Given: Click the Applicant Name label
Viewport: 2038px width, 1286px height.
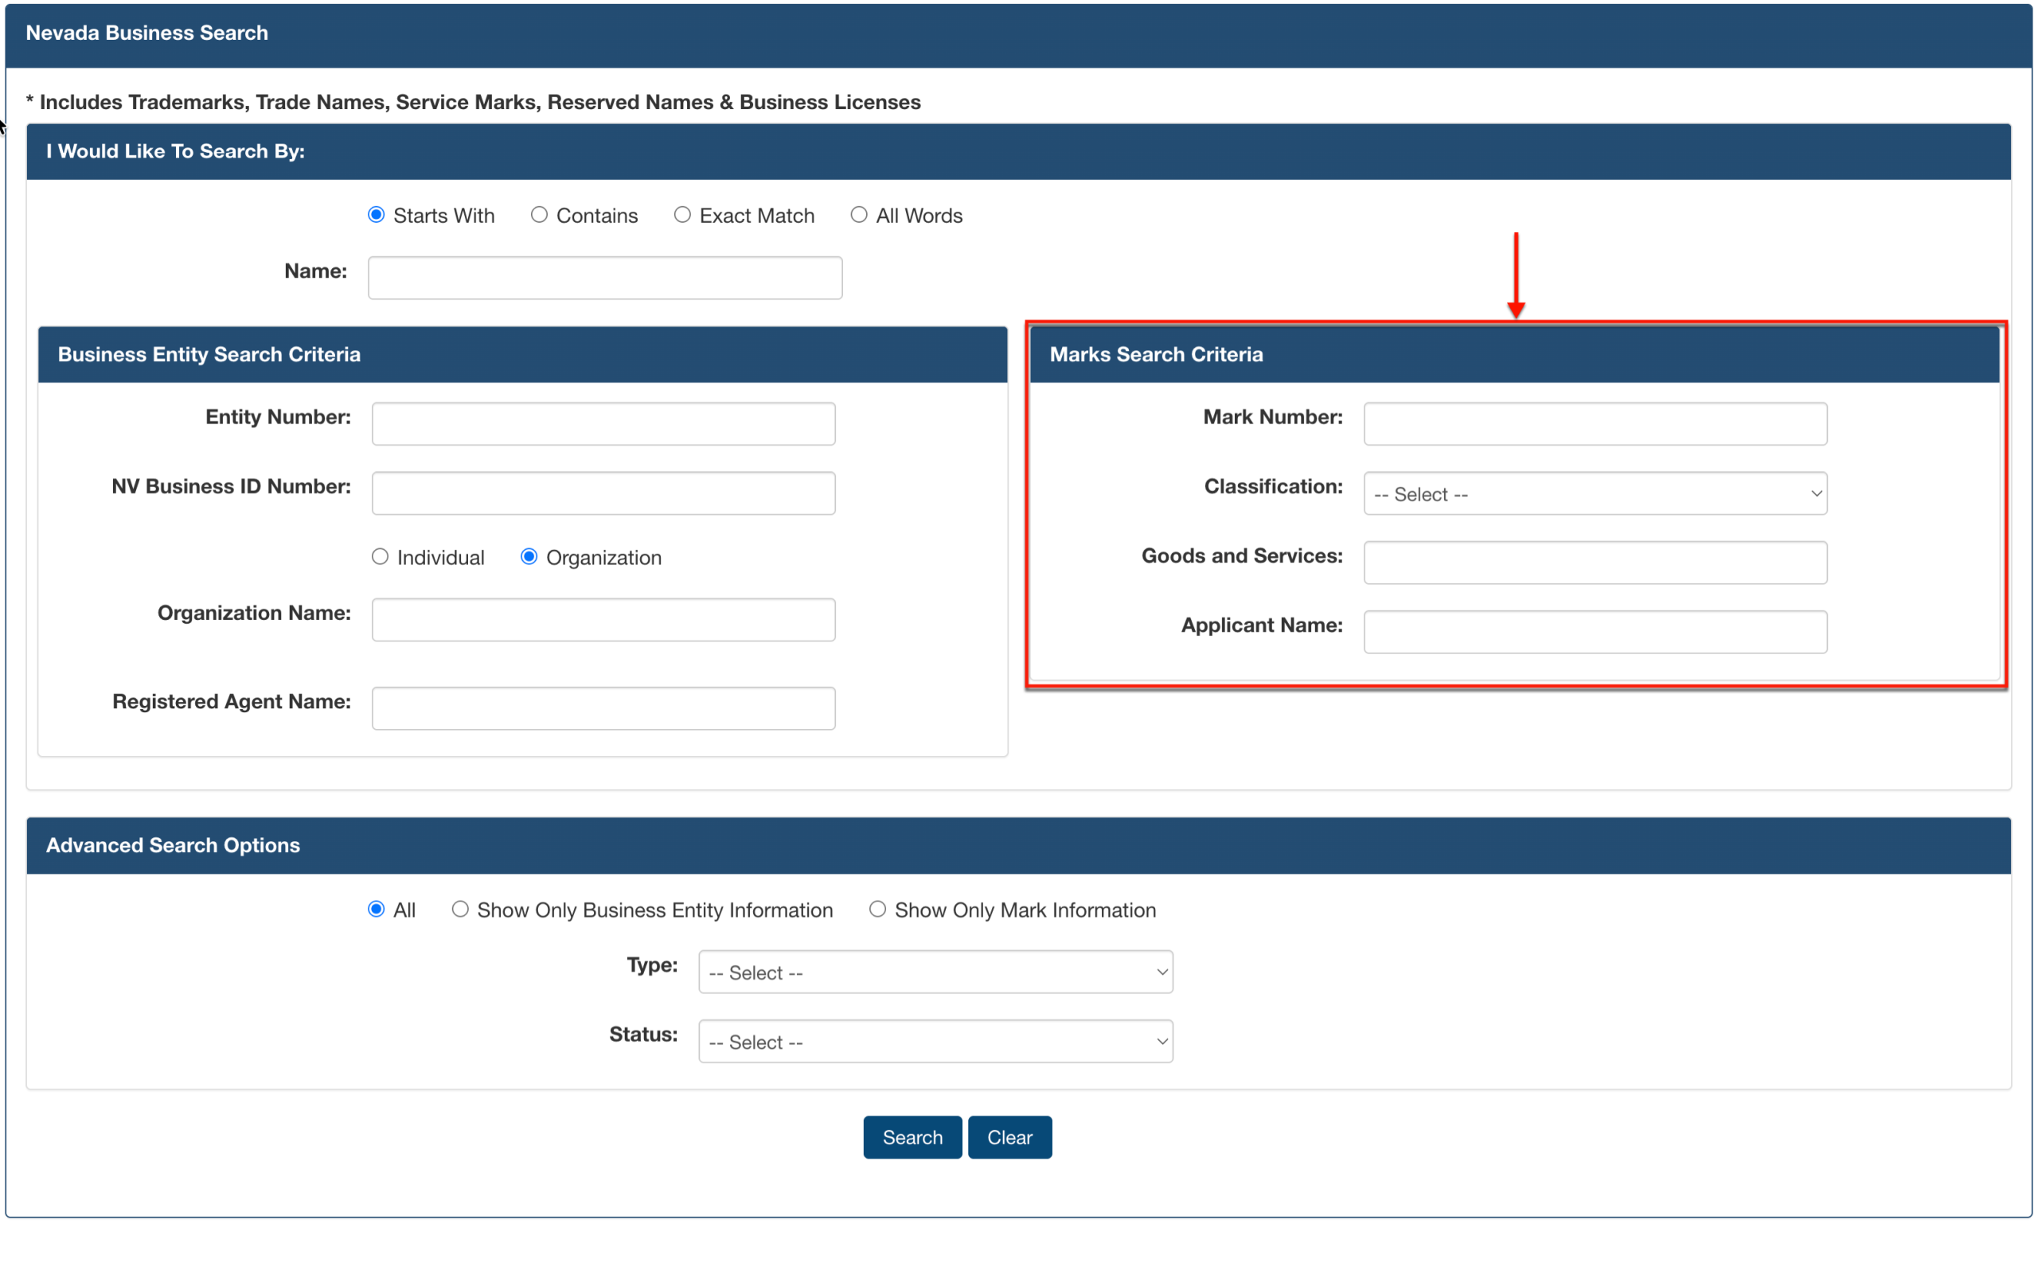Looking at the screenshot, I should [x=1262, y=625].
